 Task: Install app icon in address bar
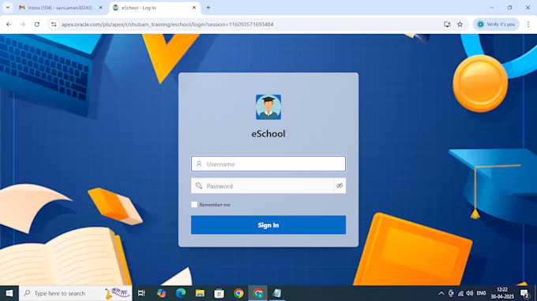[447, 24]
